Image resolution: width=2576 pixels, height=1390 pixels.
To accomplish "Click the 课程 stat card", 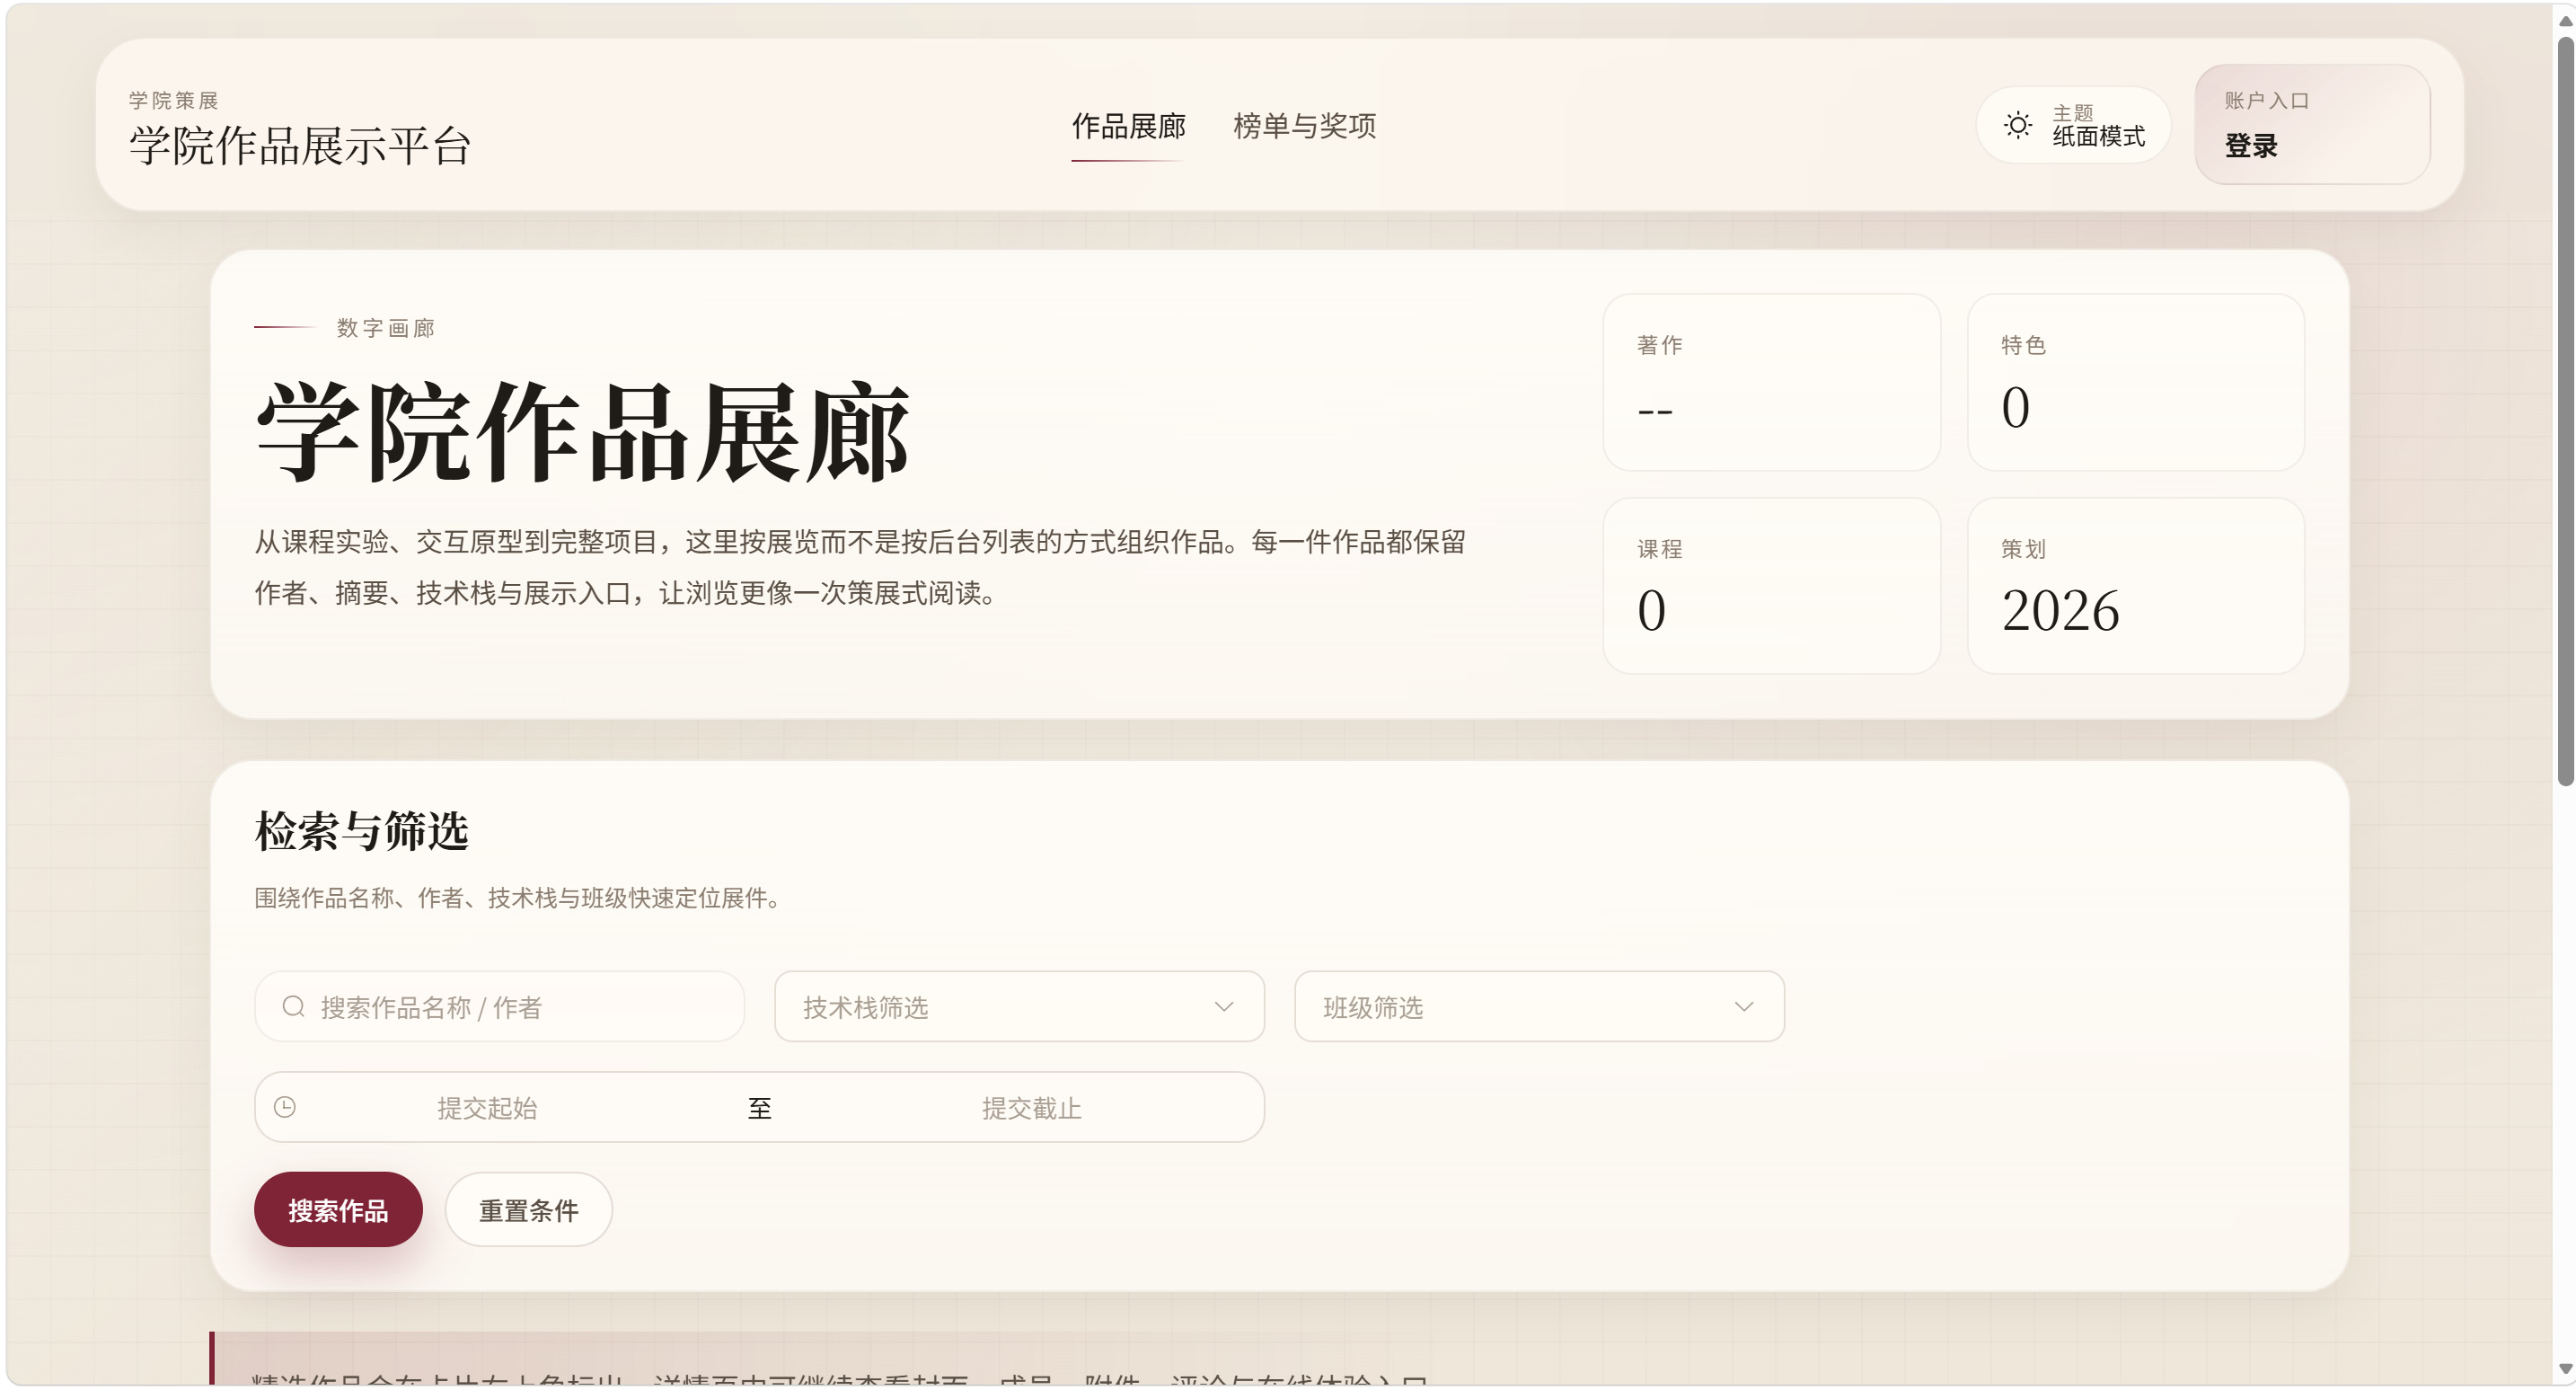I will click(x=1771, y=586).
